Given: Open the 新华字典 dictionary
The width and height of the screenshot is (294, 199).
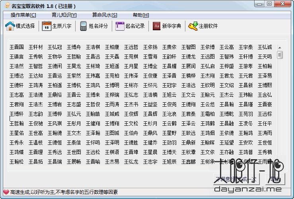Looking at the screenshot, I should click(167, 26).
